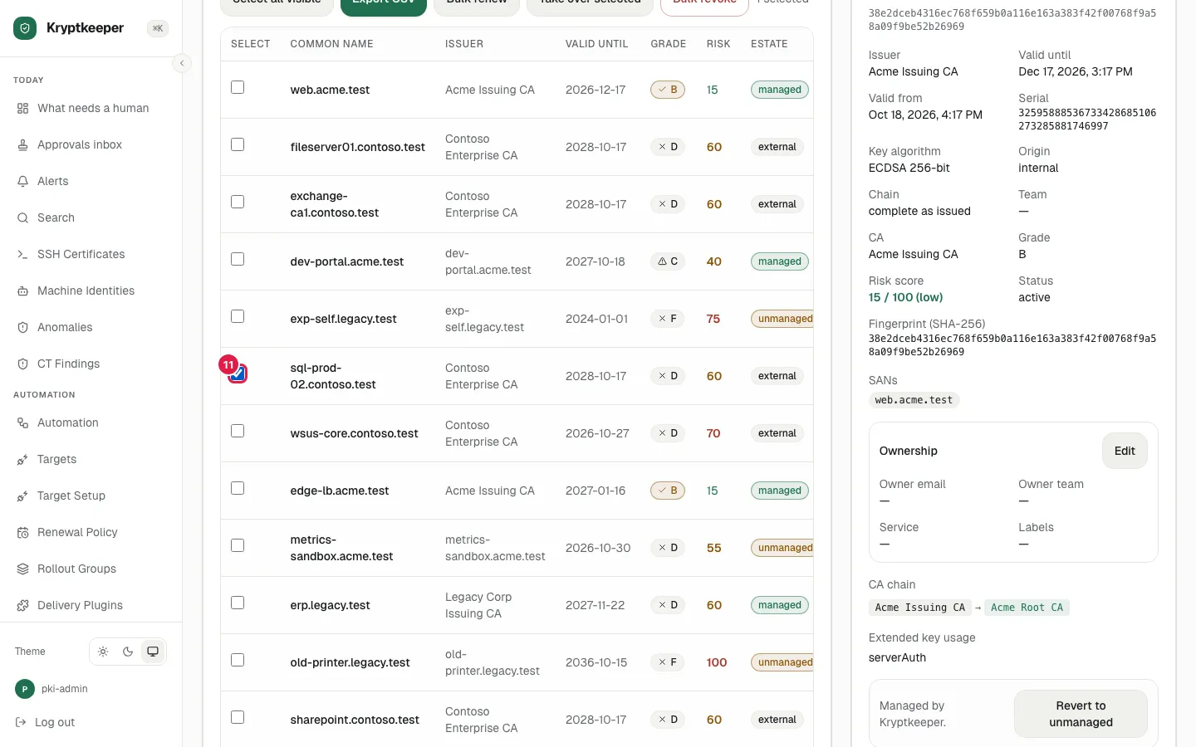Sort by the VALID UNTIL column header

[x=596, y=44]
